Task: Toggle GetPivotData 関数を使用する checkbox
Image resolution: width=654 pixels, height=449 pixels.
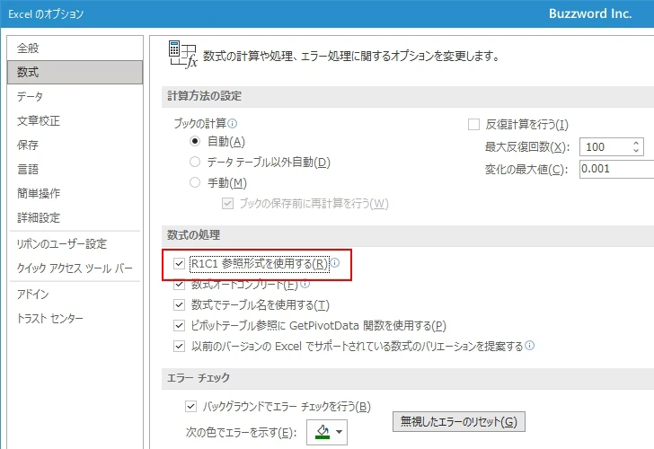Action: pyautogui.click(x=179, y=325)
